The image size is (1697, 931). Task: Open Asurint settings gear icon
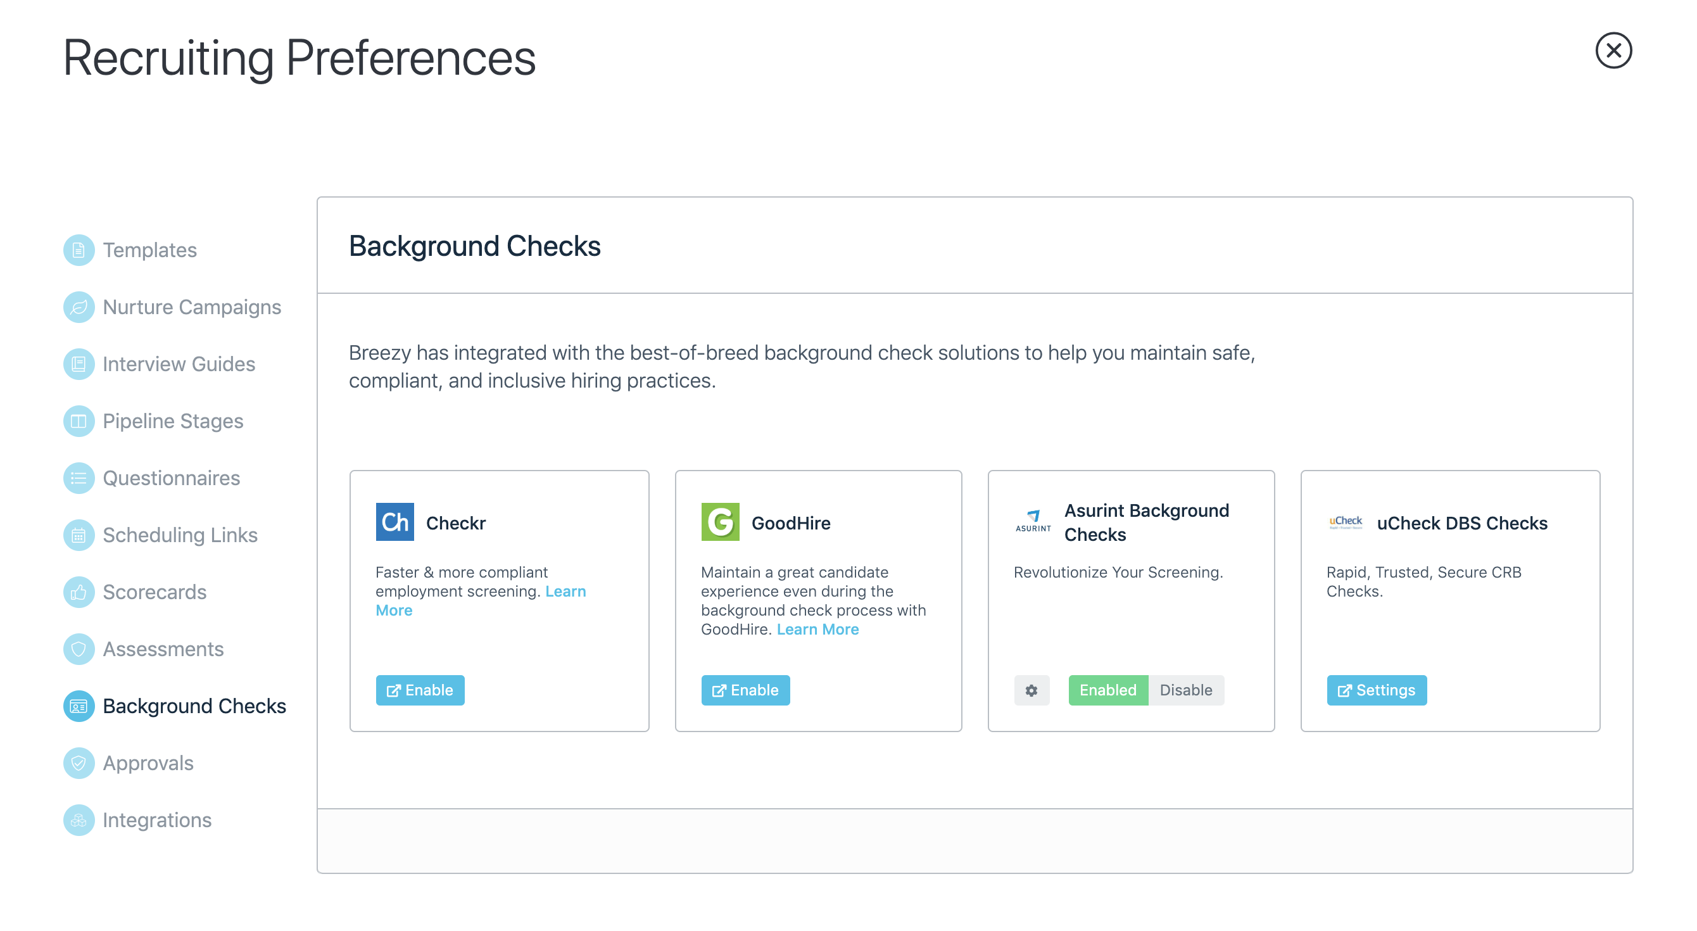pos(1031,690)
